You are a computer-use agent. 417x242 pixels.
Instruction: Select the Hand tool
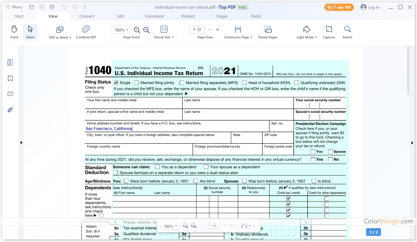[x=14, y=32]
